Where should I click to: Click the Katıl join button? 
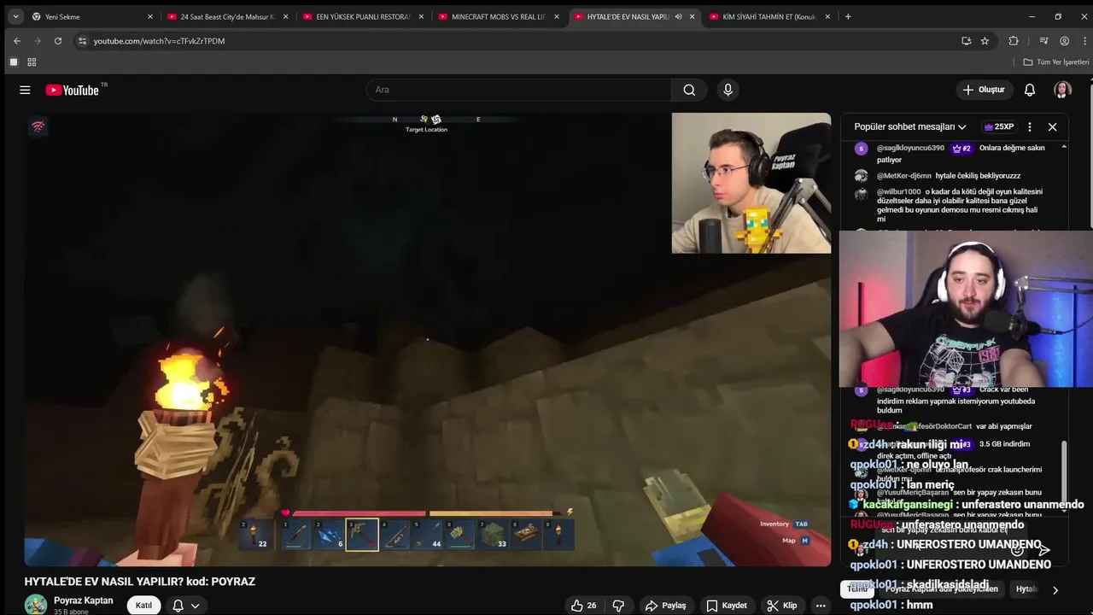click(144, 606)
